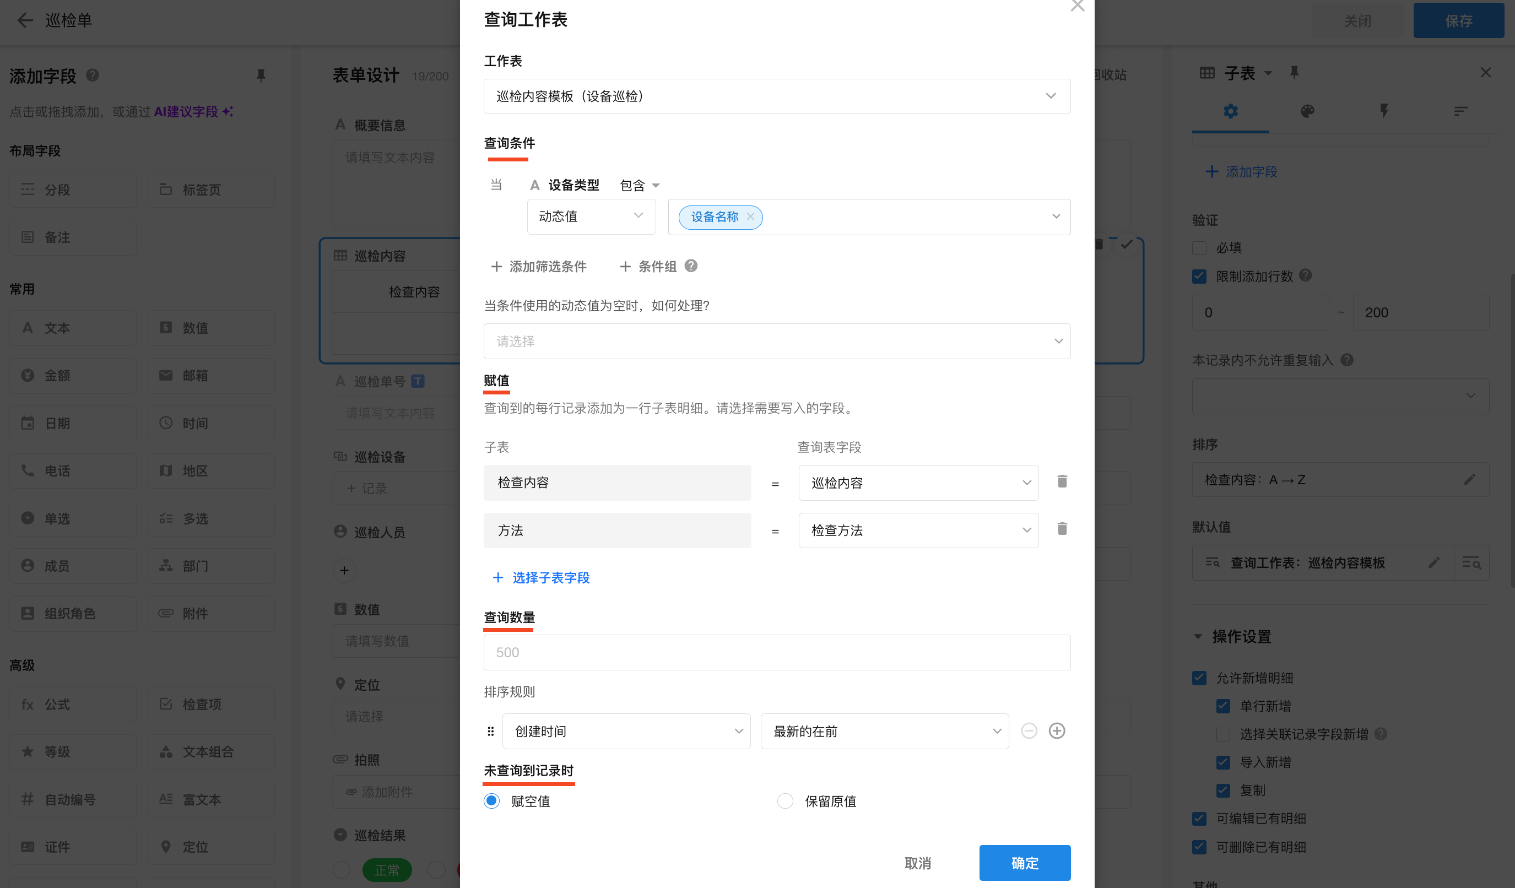Confirm dialog with 确定 button
This screenshot has height=888, width=1515.
1025,863
